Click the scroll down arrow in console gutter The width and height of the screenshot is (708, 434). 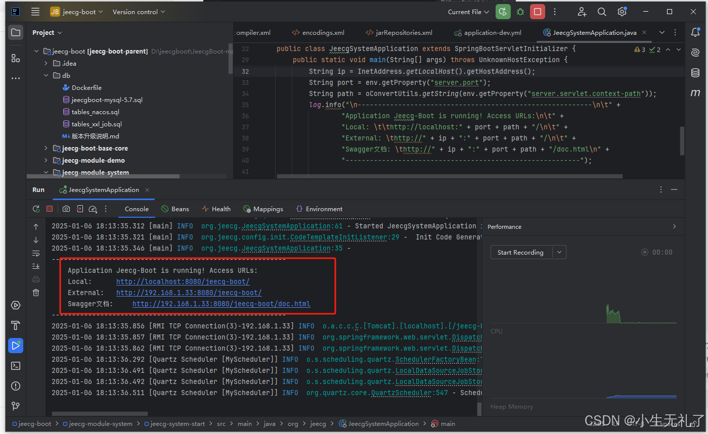pos(36,240)
